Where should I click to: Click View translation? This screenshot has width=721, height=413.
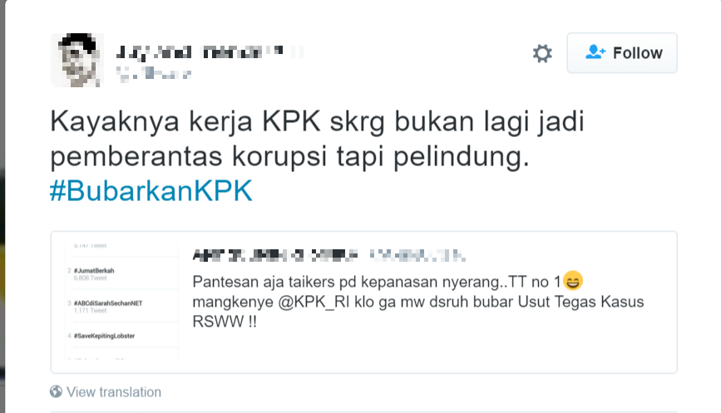click(x=114, y=392)
